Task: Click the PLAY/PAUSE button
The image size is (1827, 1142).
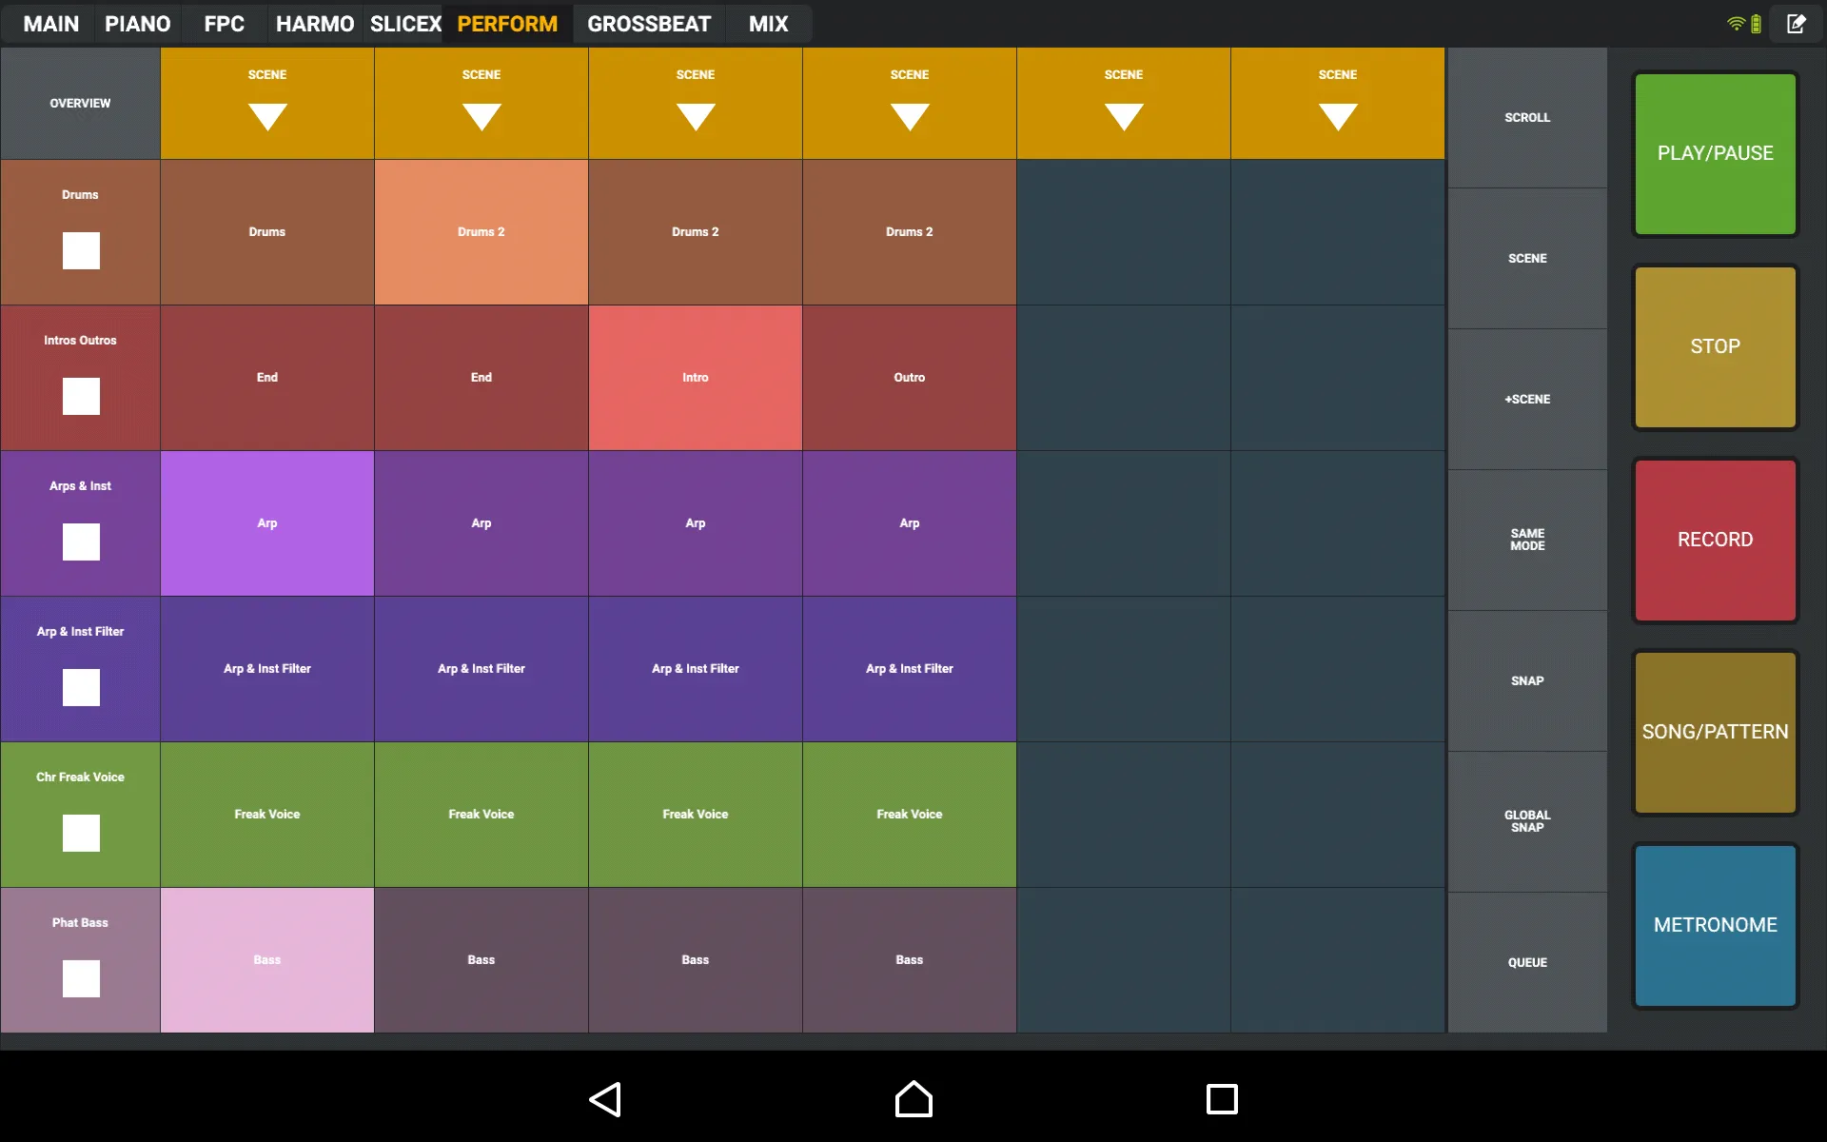Action: [x=1716, y=152]
